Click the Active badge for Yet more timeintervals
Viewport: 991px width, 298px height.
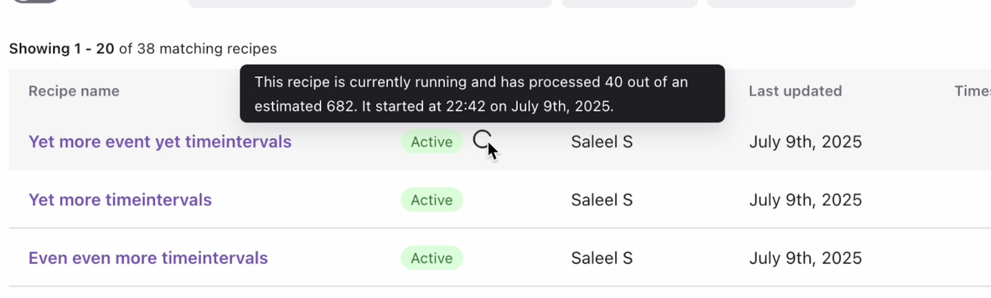point(432,200)
